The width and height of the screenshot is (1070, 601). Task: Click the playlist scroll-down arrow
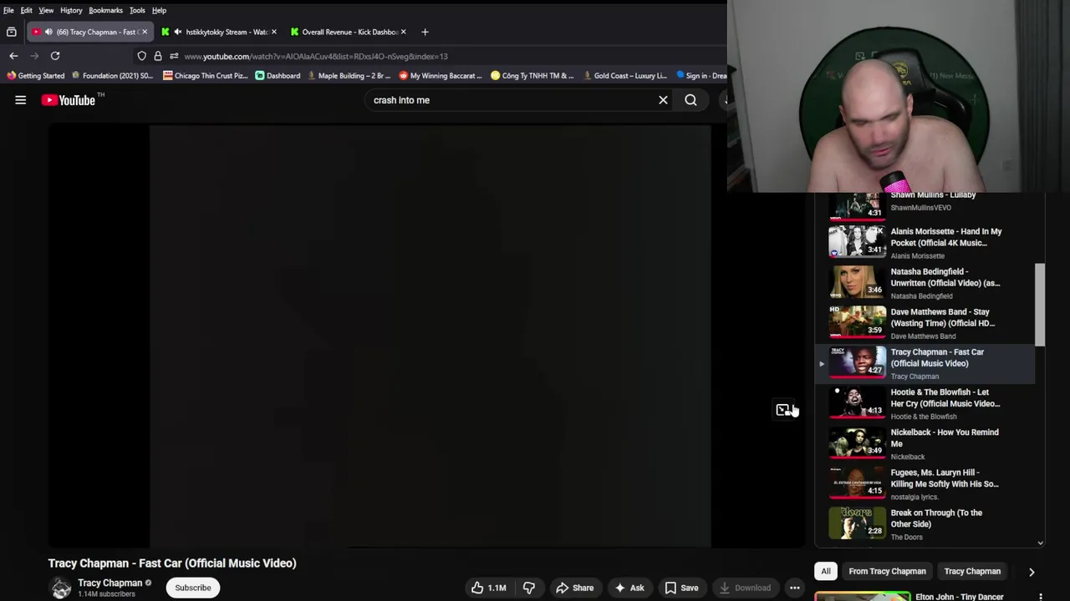click(1040, 543)
